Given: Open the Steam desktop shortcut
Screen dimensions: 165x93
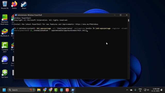Looking at the screenshot, I should [x=24, y=5].
